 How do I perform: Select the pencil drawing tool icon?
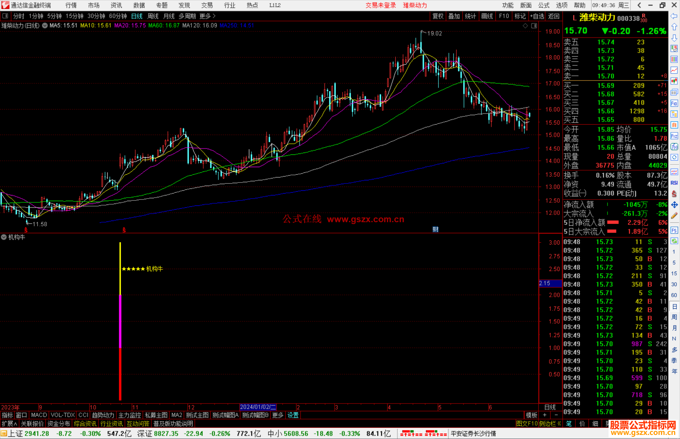(x=674, y=216)
